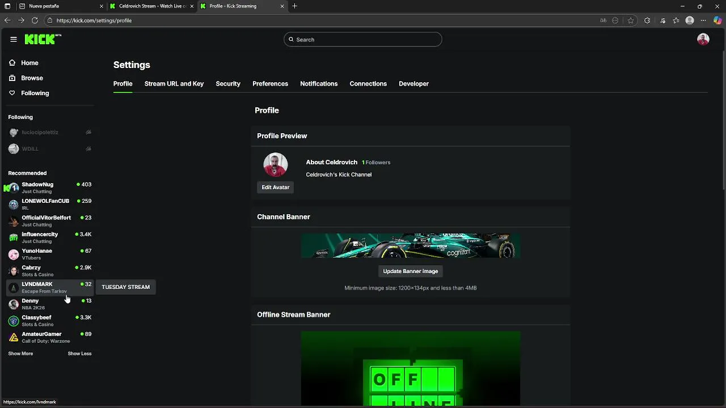The image size is (726, 408).
Task: Click YunoHanae channel avatar
Action: pos(14,254)
